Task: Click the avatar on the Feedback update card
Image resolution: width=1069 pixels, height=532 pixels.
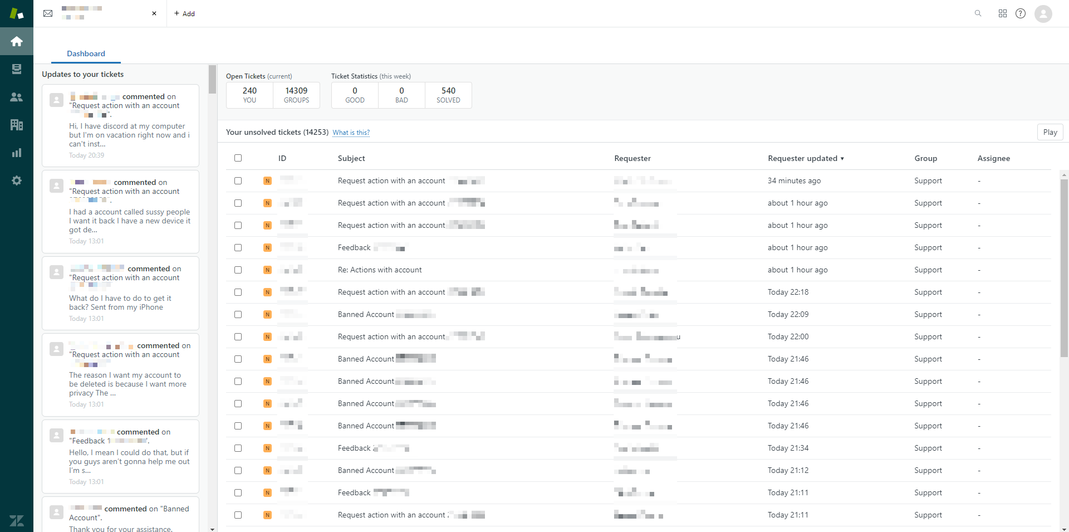Action: coord(56,435)
